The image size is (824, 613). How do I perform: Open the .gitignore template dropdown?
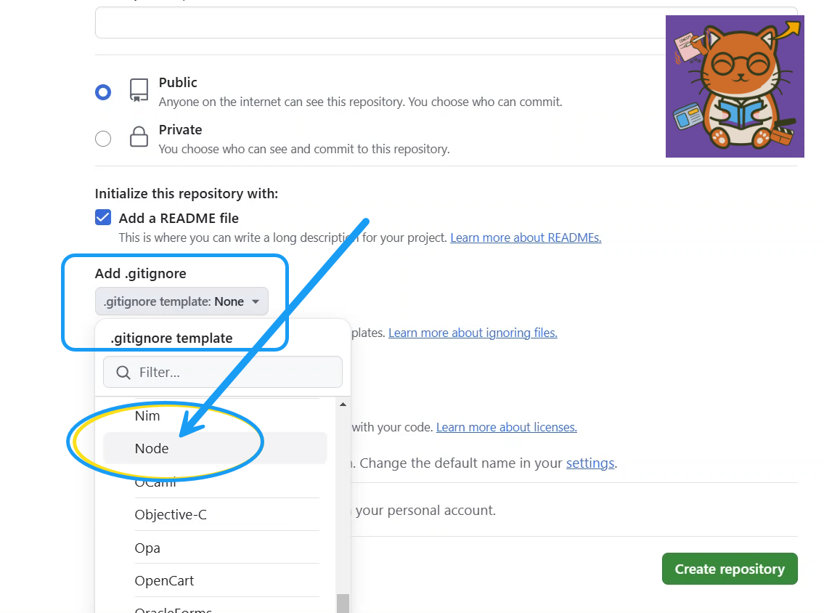click(x=181, y=301)
